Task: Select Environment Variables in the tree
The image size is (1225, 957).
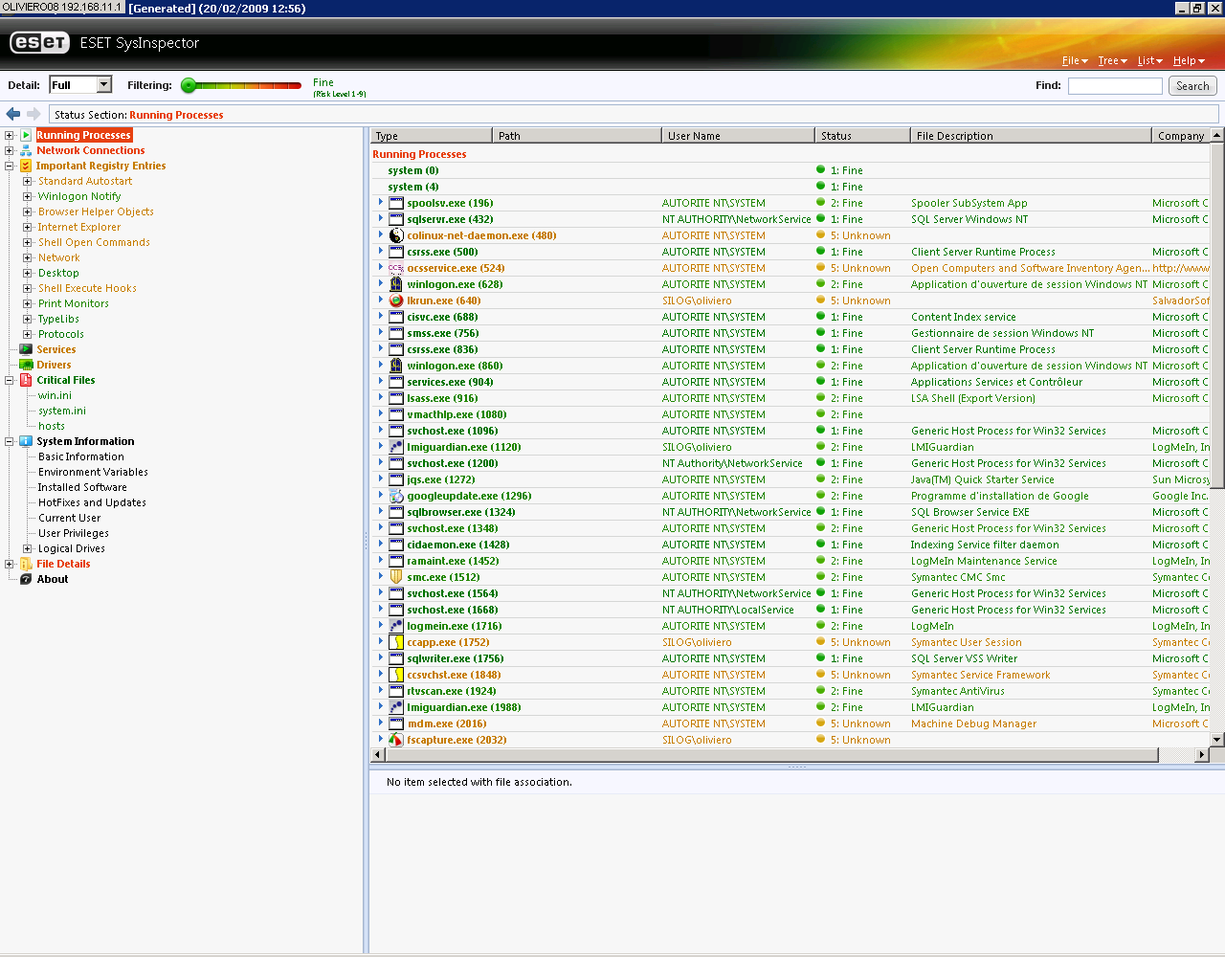Action: pyautogui.click(x=93, y=472)
